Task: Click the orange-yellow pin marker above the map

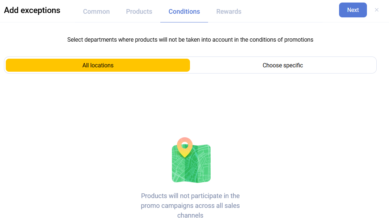Action: (x=185, y=146)
